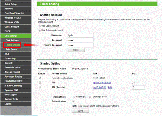162x116 pixels.
Task: Open Dynamic DNS page
Action: [16, 90]
